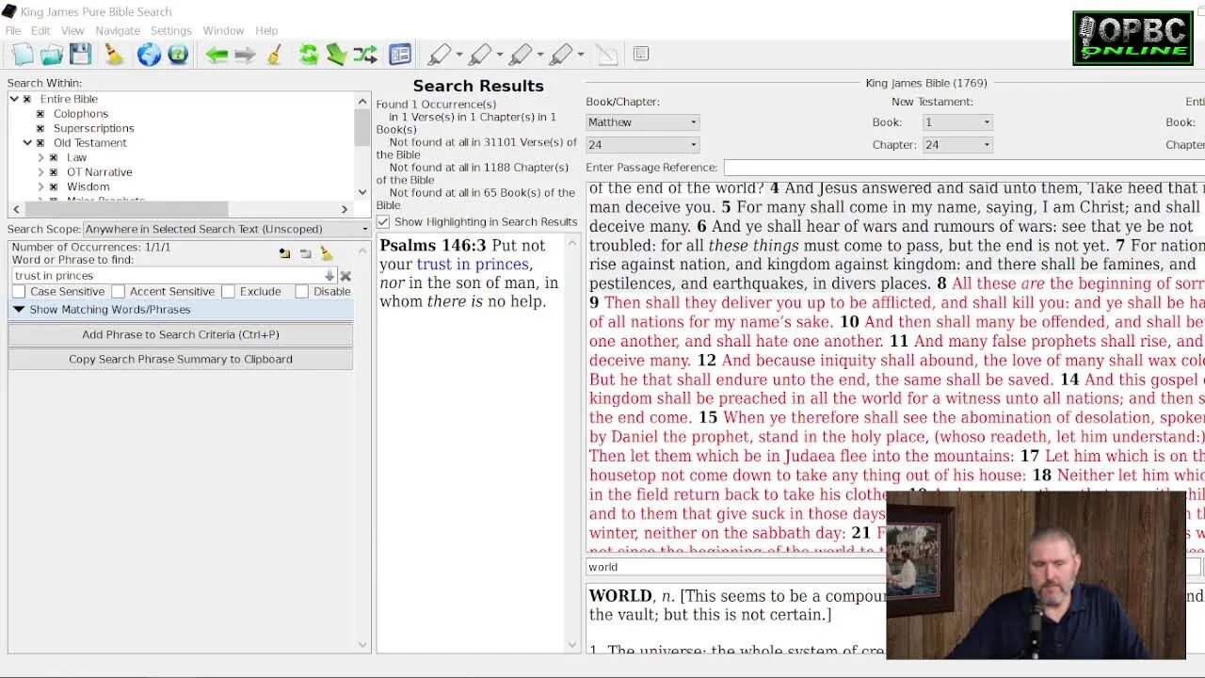Collapse the Old Testament tree node
This screenshot has width=1205, height=678.
[x=27, y=143]
